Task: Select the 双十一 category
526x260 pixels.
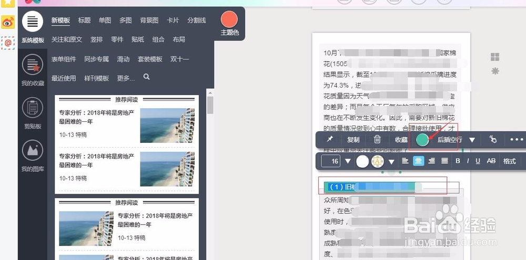Action: click(179, 59)
